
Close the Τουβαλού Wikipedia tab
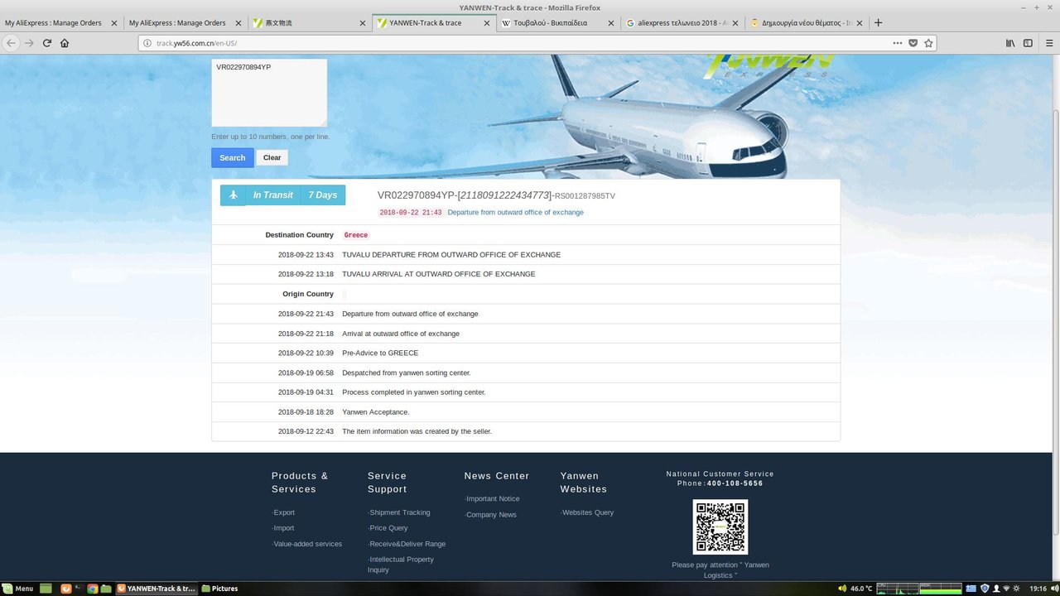tap(611, 23)
